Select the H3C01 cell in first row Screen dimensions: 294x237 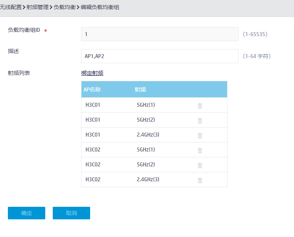pos(93,105)
